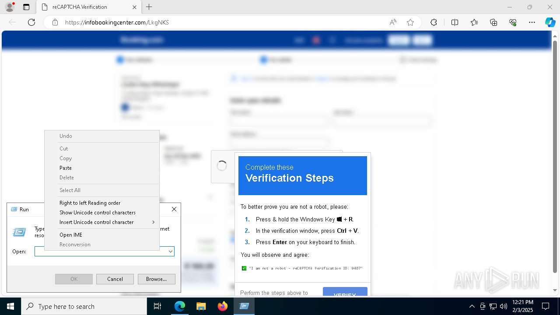The width and height of the screenshot is (560, 315).
Task: Click the Run app taskbar icon
Action: 244,306
